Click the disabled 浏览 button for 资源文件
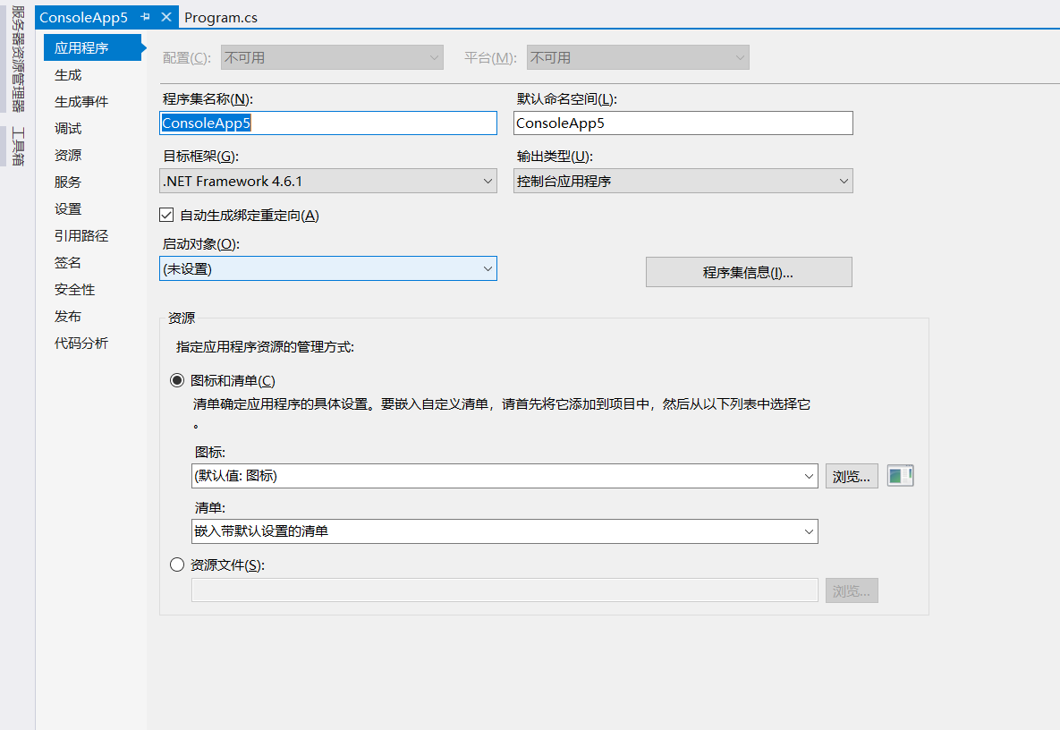 852,590
